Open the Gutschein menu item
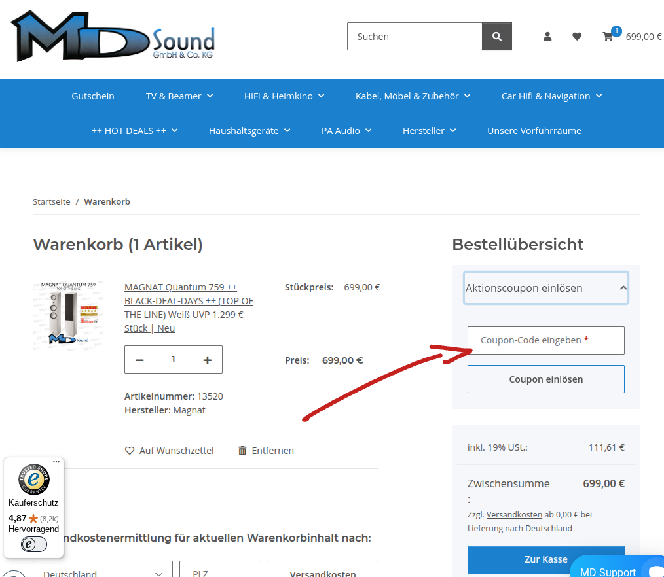The height and width of the screenshot is (577, 664). (x=93, y=96)
